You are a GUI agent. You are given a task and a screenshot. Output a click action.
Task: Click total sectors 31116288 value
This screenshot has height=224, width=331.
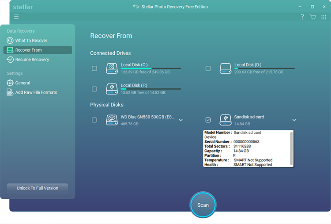(242, 146)
